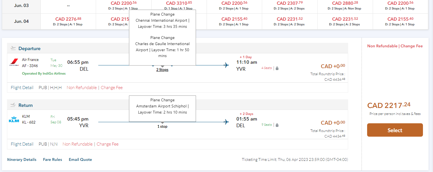Select the Jun. 04 fare CAD 2276.88
The height and width of the screenshot is (172, 433).
(x=68, y=19)
